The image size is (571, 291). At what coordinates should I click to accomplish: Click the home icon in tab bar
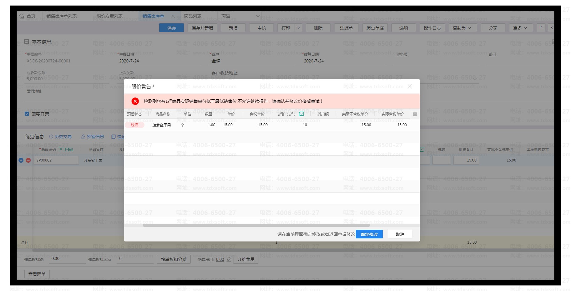22,16
